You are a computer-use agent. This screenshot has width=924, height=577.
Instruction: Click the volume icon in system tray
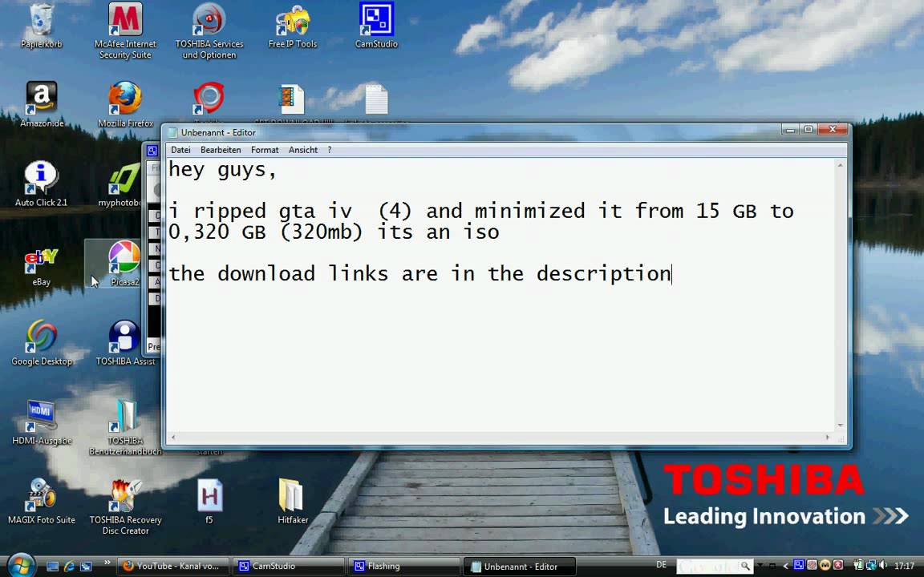(883, 567)
